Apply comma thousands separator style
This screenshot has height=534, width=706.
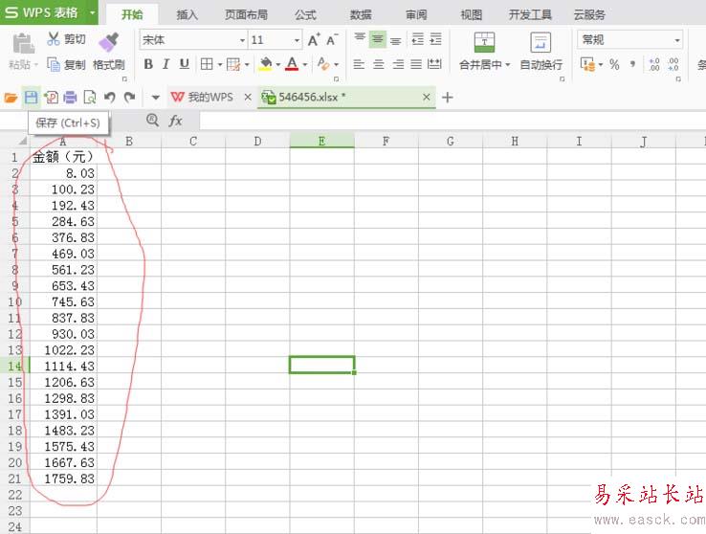pyautogui.click(x=633, y=64)
